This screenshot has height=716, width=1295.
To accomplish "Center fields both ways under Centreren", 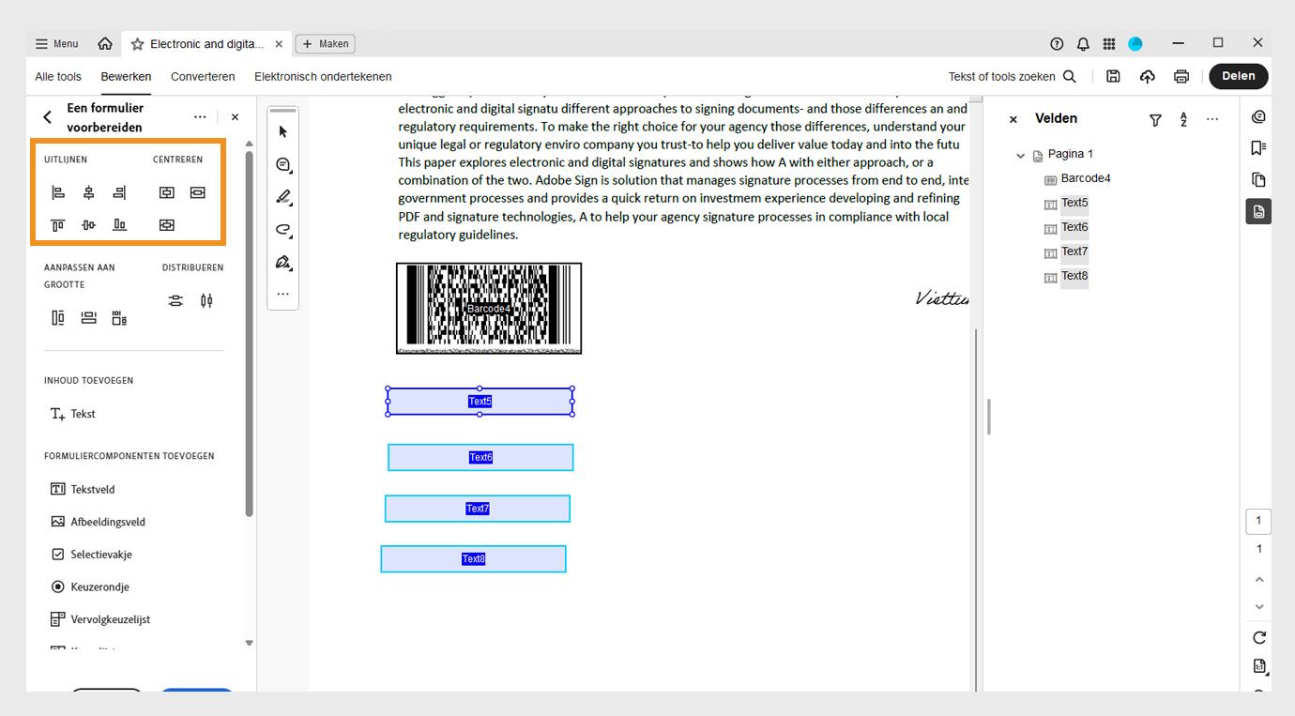I will pos(167,225).
